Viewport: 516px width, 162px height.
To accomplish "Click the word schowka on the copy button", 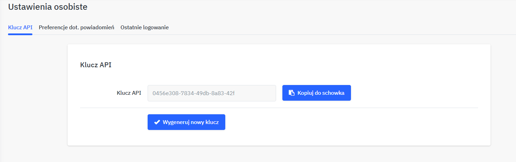I will tap(334, 93).
